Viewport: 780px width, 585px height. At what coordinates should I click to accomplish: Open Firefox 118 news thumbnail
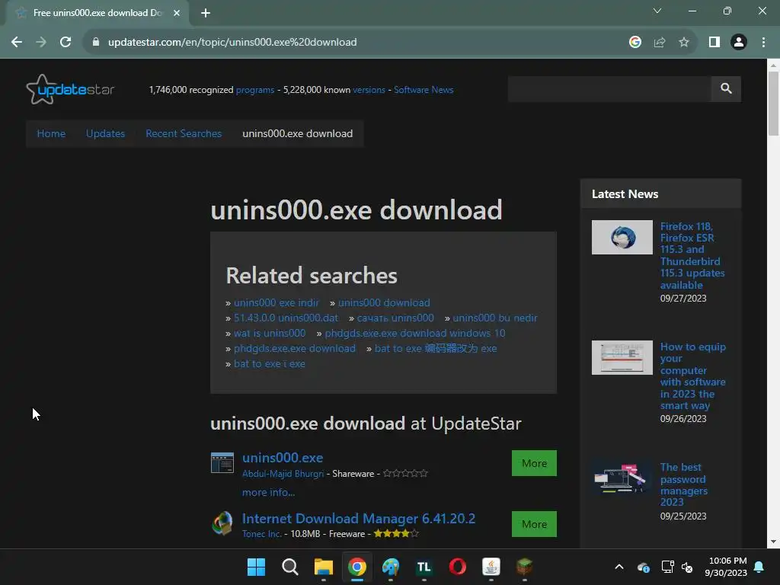(x=622, y=238)
